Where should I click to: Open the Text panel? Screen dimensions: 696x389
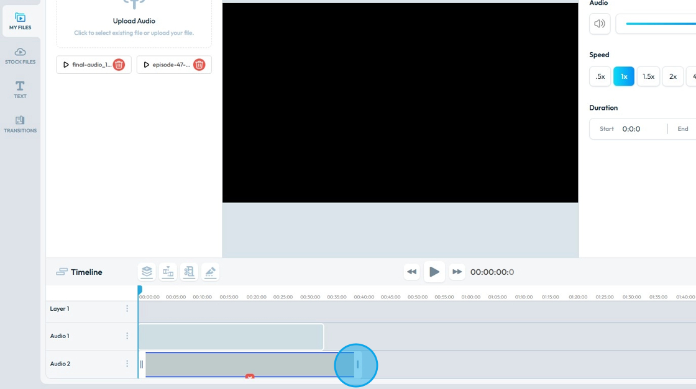coord(20,90)
